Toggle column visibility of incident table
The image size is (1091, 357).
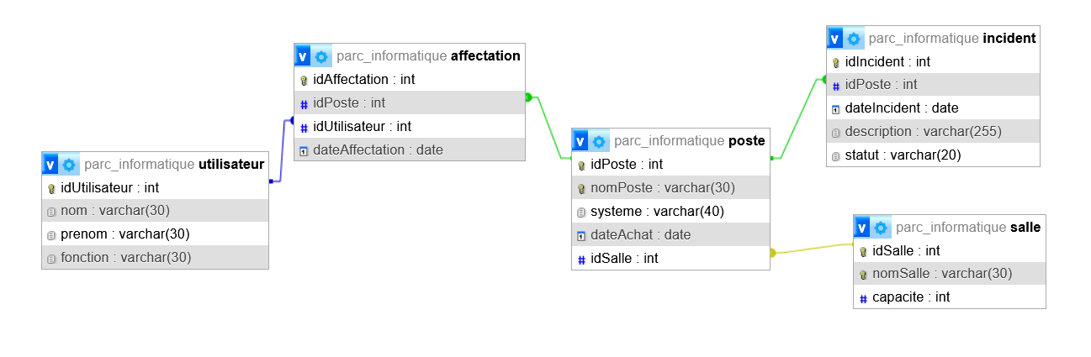point(835,39)
